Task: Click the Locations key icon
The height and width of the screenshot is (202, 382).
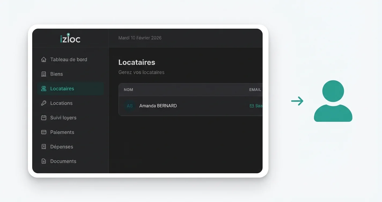Action: pyautogui.click(x=44, y=103)
